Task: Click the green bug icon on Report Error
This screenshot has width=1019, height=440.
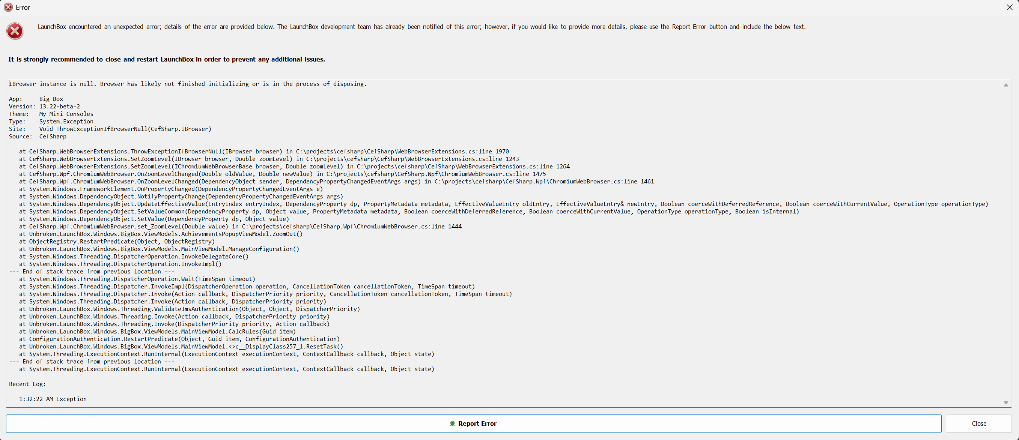Action: click(452, 423)
